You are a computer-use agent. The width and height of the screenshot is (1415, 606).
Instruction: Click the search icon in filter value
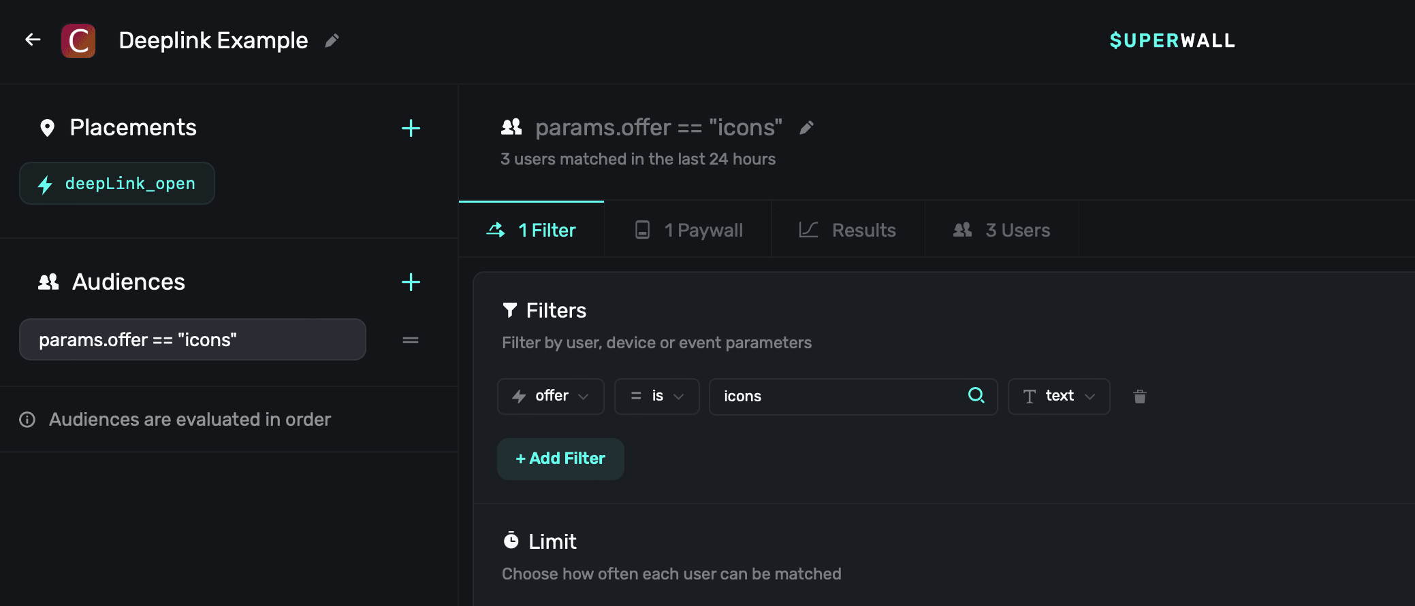[976, 395]
